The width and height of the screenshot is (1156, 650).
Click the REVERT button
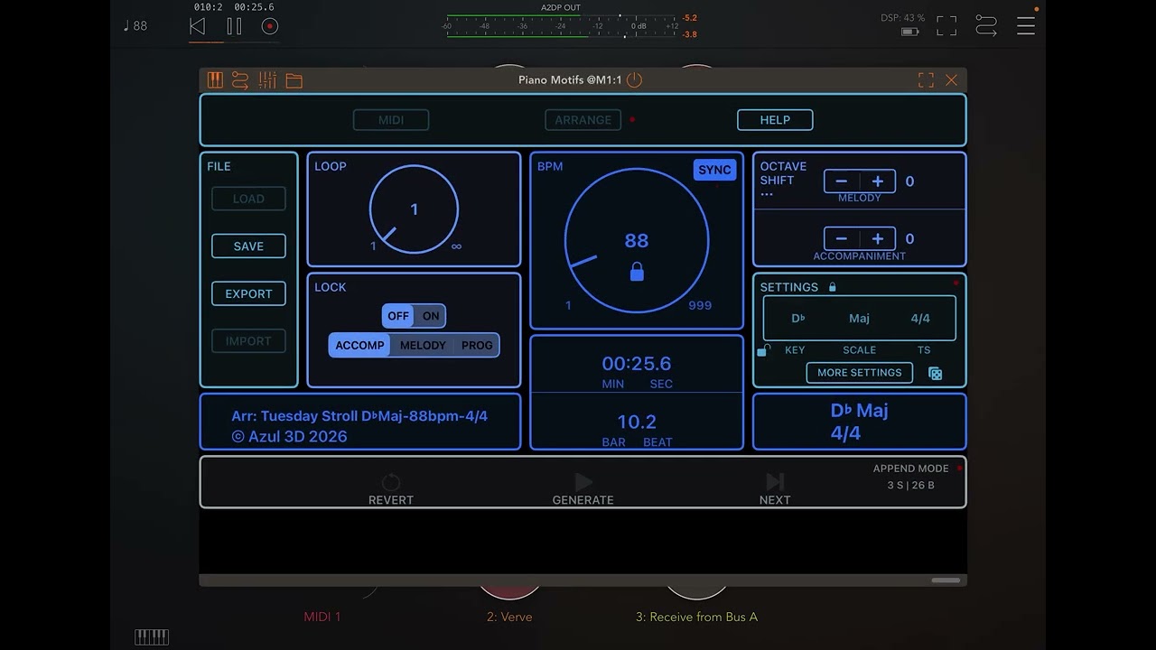391,490
